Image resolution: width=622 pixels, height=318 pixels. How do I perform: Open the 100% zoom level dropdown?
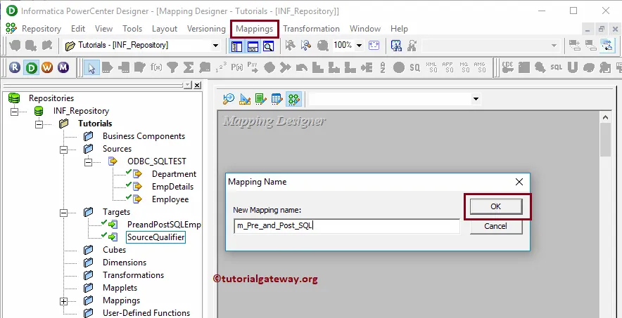[x=359, y=46]
